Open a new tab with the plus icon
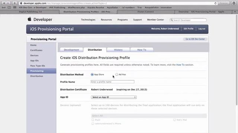 coord(235,11)
